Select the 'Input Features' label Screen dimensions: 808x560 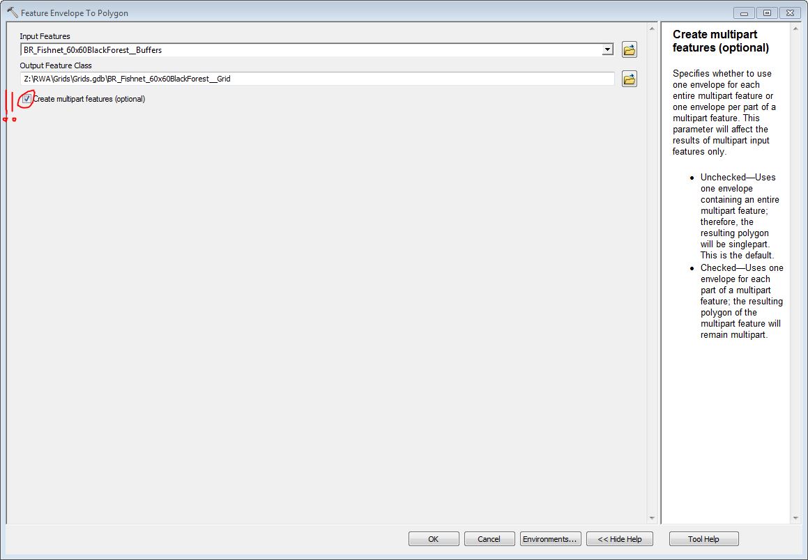click(45, 36)
